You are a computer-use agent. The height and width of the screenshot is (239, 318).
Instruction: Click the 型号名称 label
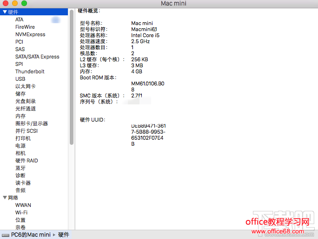[91, 23]
